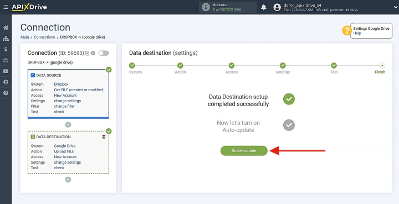Add a step below the data destination
The height and width of the screenshot is (204, 399).
pyautogui.click(x=68, y=180)
